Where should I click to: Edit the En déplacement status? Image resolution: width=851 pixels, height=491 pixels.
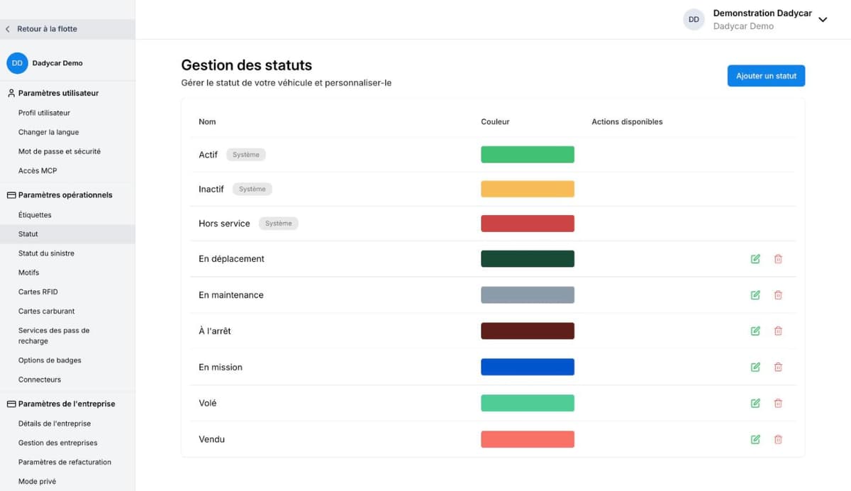pos(755,259)
